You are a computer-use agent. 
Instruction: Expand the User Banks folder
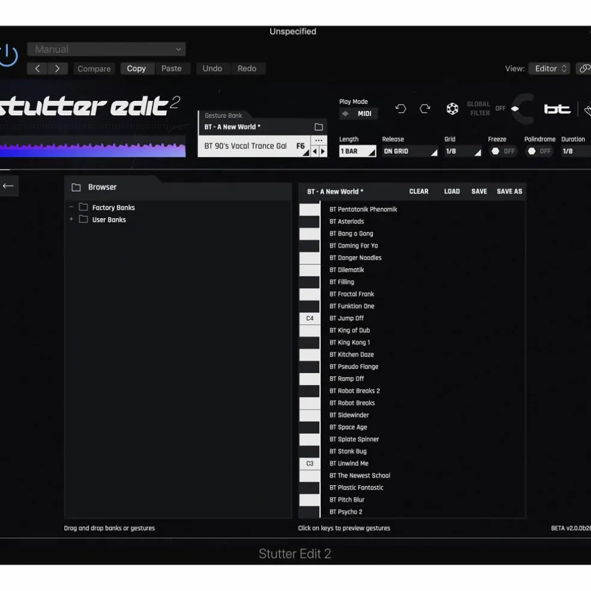tap(71, 219)
